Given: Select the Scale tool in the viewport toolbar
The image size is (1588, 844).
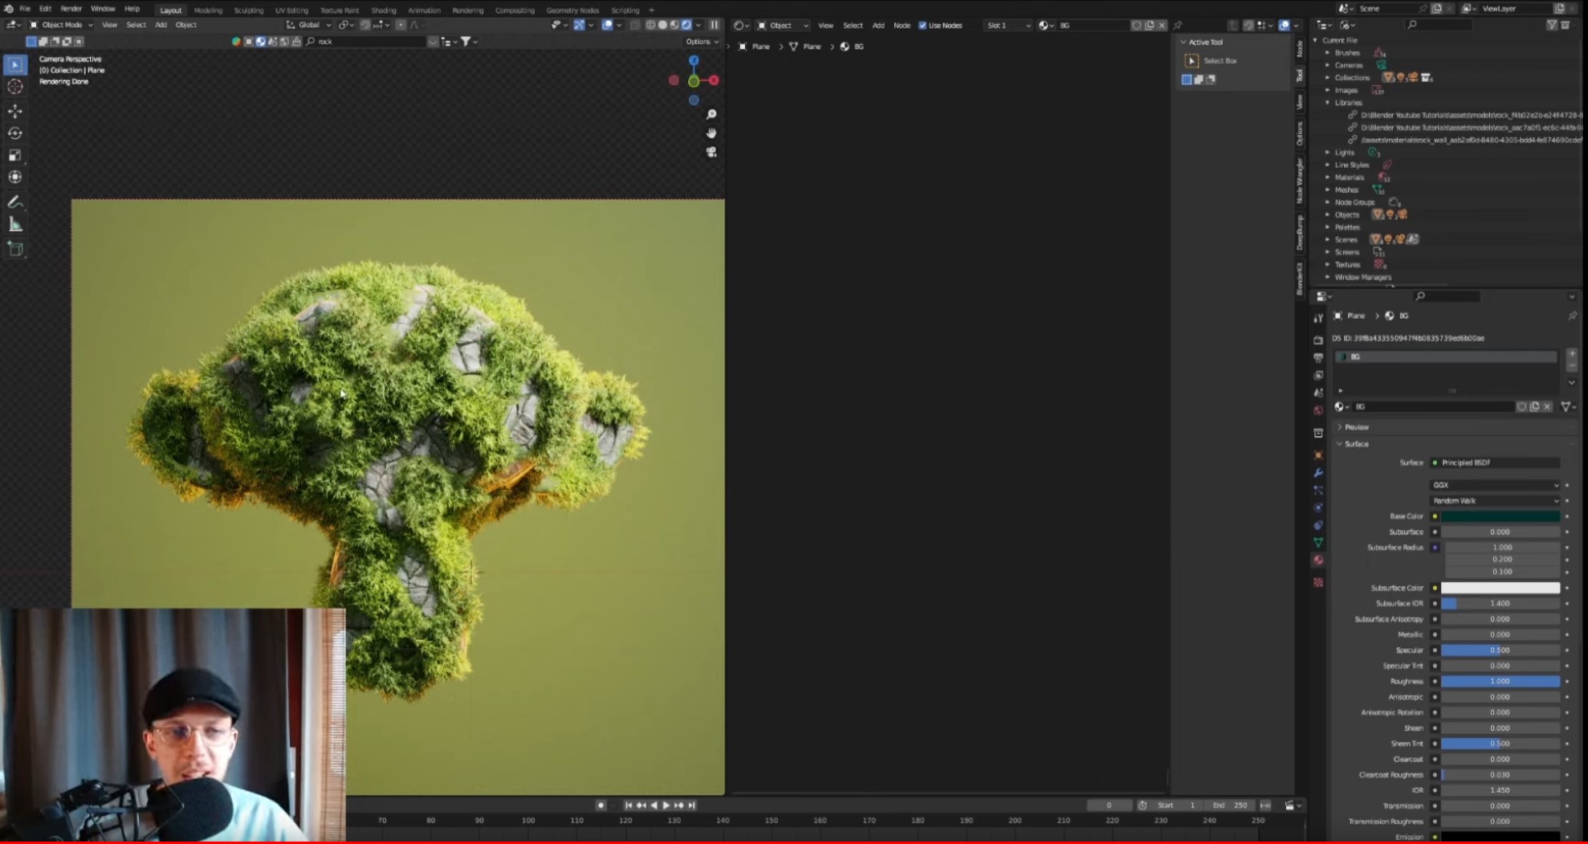Looking at the screenshot, I should tap(15, 155).
